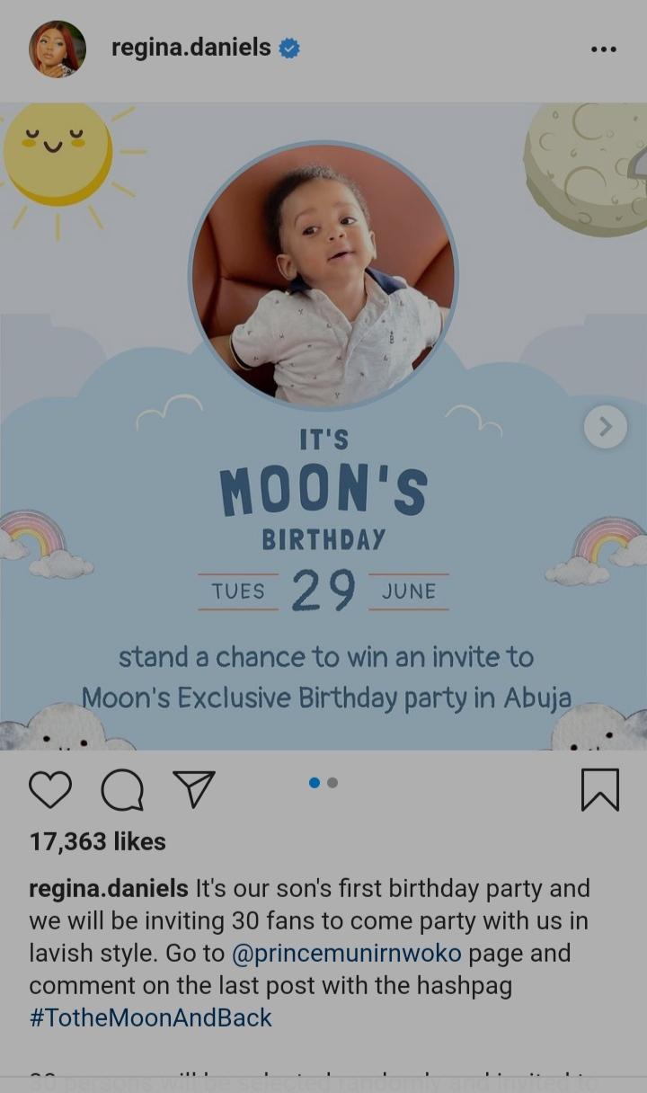Tap the baby's circular photo
The height and width of the screenshot is (1093, 647).
pos(323,275)
